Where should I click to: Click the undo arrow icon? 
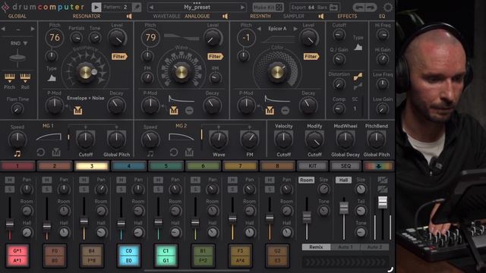pos(358,7)
